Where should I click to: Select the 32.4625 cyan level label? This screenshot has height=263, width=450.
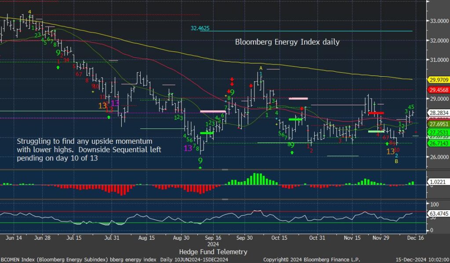point(200,28)
